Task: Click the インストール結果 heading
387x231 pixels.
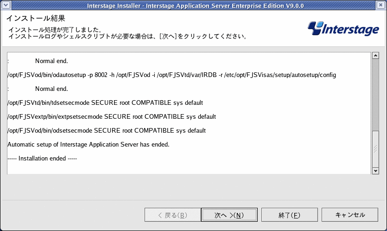Action: click(x=36, y=18)
